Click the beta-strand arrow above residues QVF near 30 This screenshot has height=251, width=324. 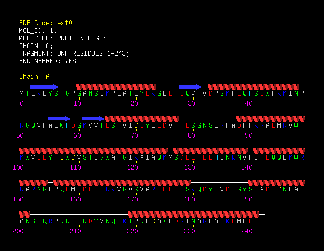[x=190, y=87]
